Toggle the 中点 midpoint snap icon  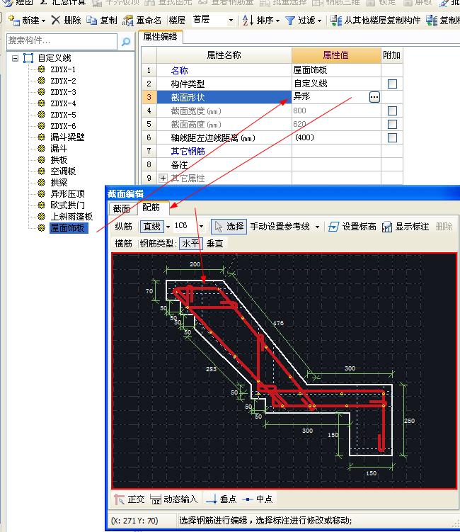(x=248, y=499)
